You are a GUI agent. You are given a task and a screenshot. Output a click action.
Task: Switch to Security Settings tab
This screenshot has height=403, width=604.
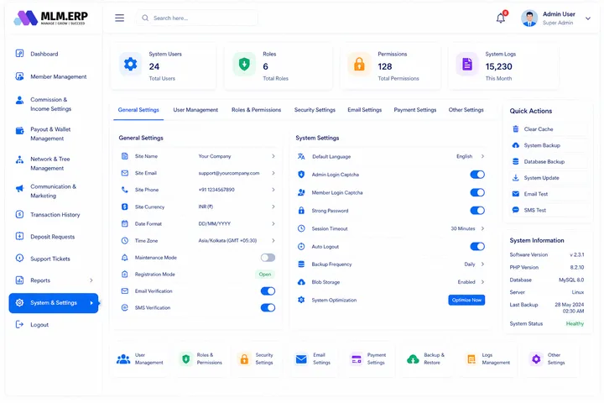coord(315,110)
